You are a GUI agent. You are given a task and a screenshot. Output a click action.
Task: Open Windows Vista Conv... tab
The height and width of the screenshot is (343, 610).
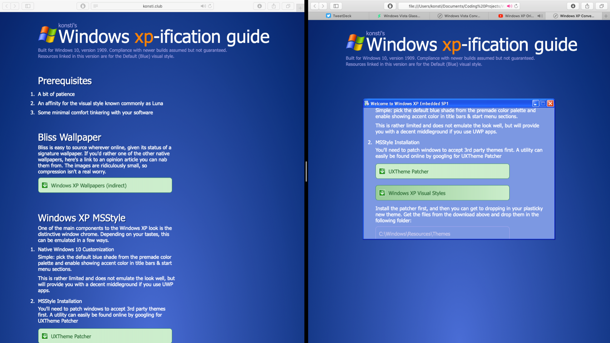click(x=459, y=16)
